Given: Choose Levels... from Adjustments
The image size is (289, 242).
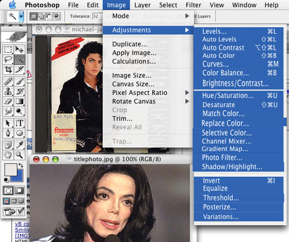Looking at the screenshot, I should tap(238, 31).
